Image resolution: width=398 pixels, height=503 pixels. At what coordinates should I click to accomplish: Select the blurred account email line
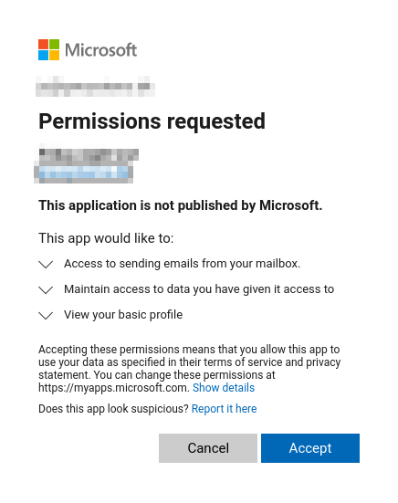coord(95,87)
